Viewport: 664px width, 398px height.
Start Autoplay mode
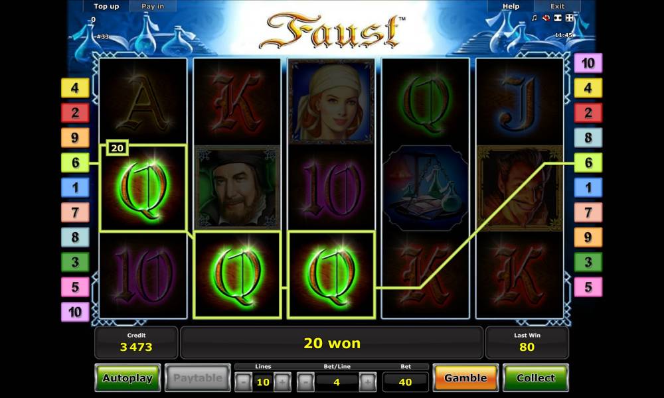pyautogui.click(x=127, y=377)
